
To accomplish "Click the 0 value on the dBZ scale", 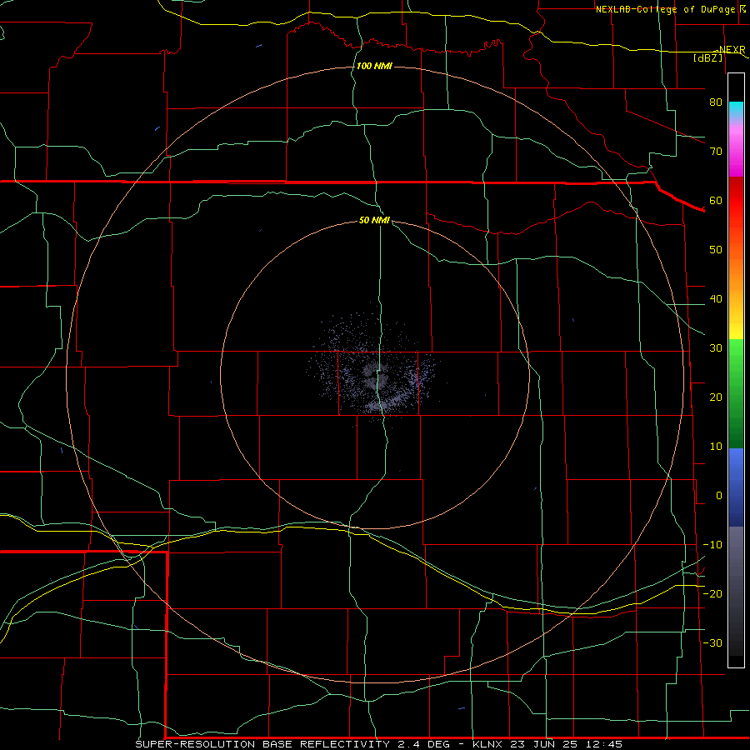I will pos(719,496).
